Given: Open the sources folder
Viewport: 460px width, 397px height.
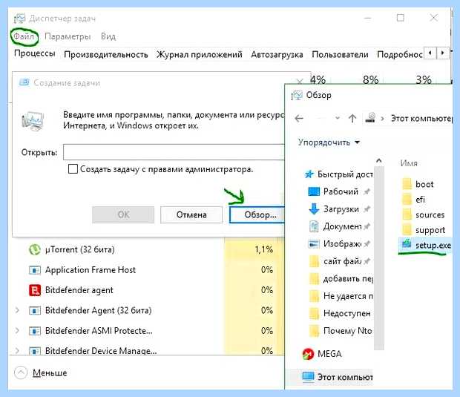Looking at the screenshot, I should [424, 214].
